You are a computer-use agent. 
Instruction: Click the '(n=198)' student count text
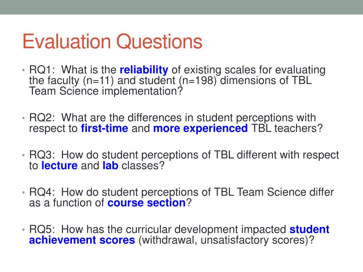(198, 81)
